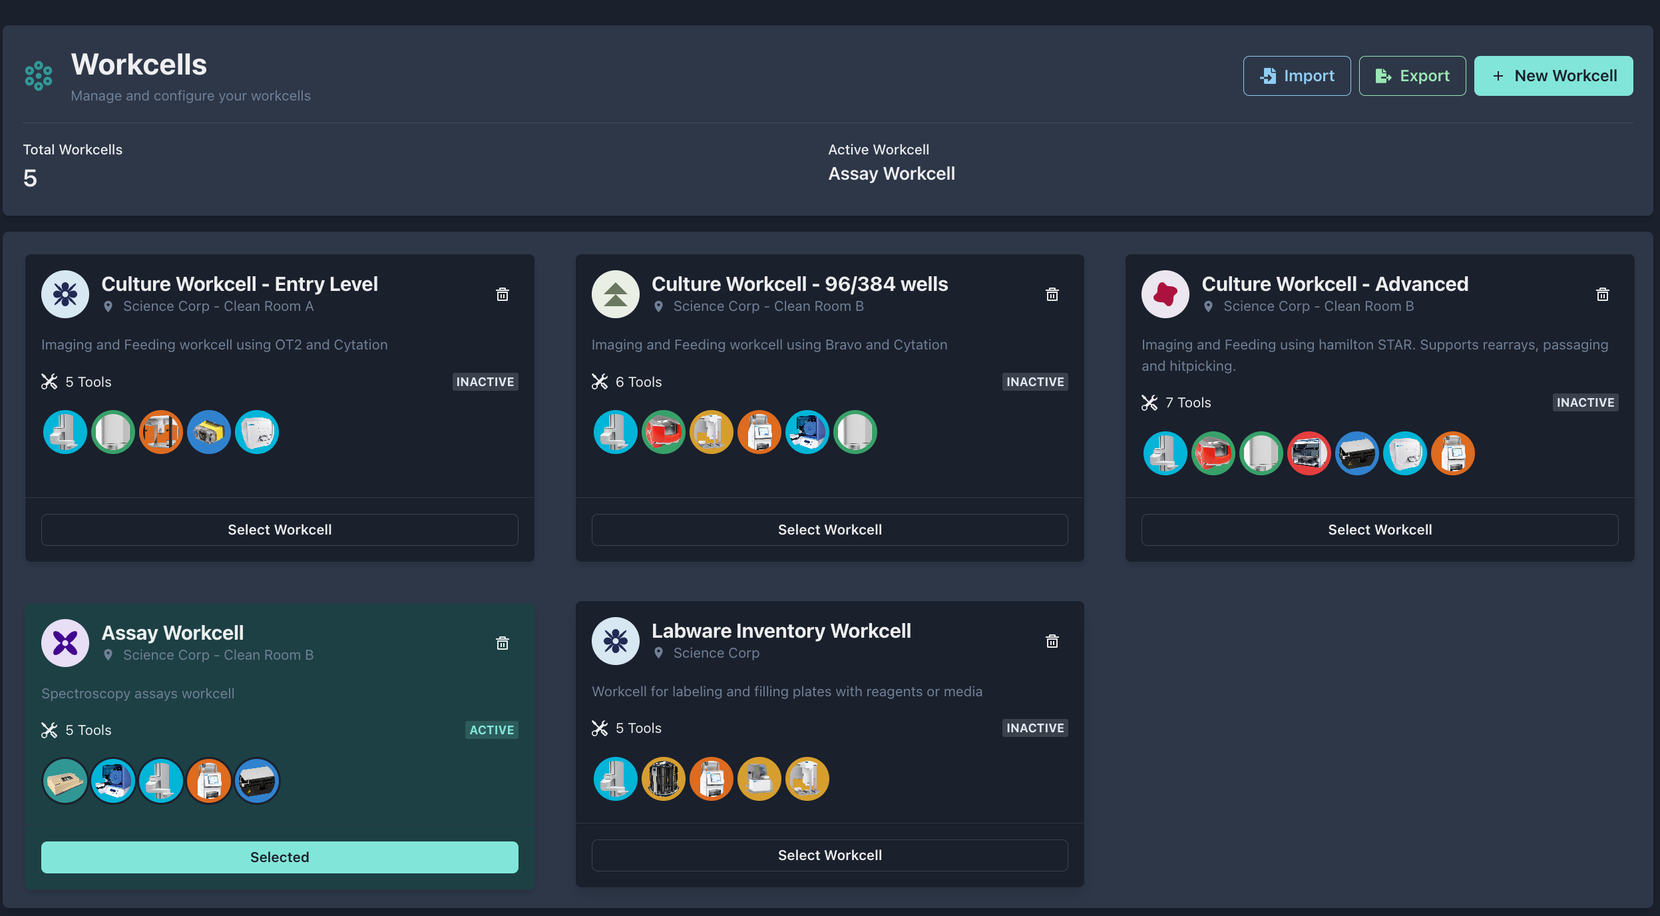Select the Labware Inventory Workcell
This screenshot has width=1660, height=916.
coord(829,855)
